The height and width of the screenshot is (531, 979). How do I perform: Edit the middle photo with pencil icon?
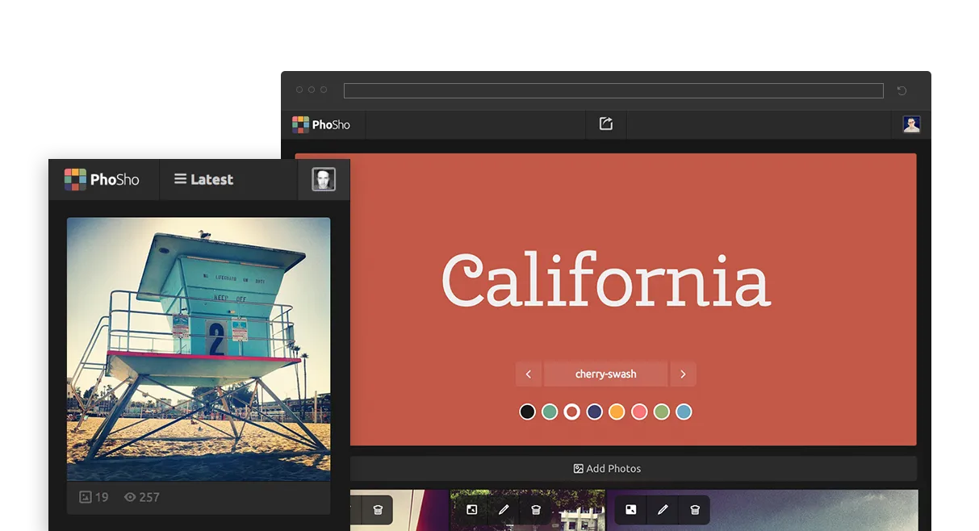point(504,510)
